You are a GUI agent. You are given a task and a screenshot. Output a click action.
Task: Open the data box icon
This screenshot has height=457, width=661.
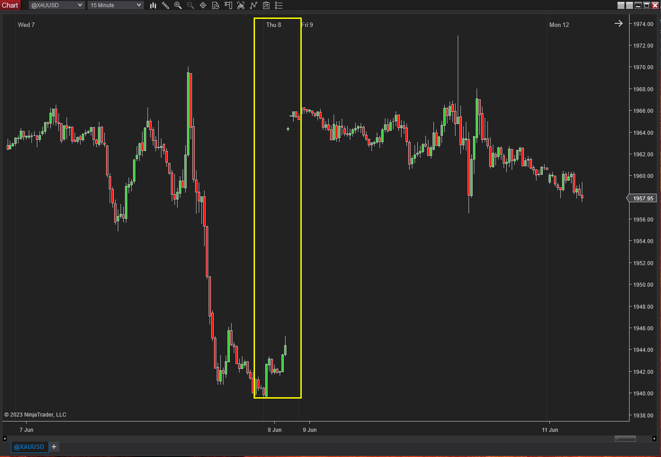point(216,5)
